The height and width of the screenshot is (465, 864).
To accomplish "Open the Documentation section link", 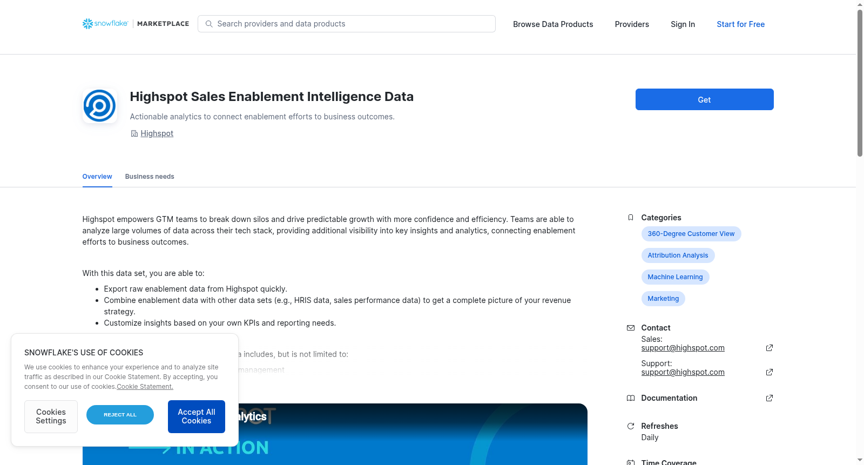I will pos(669,398).
